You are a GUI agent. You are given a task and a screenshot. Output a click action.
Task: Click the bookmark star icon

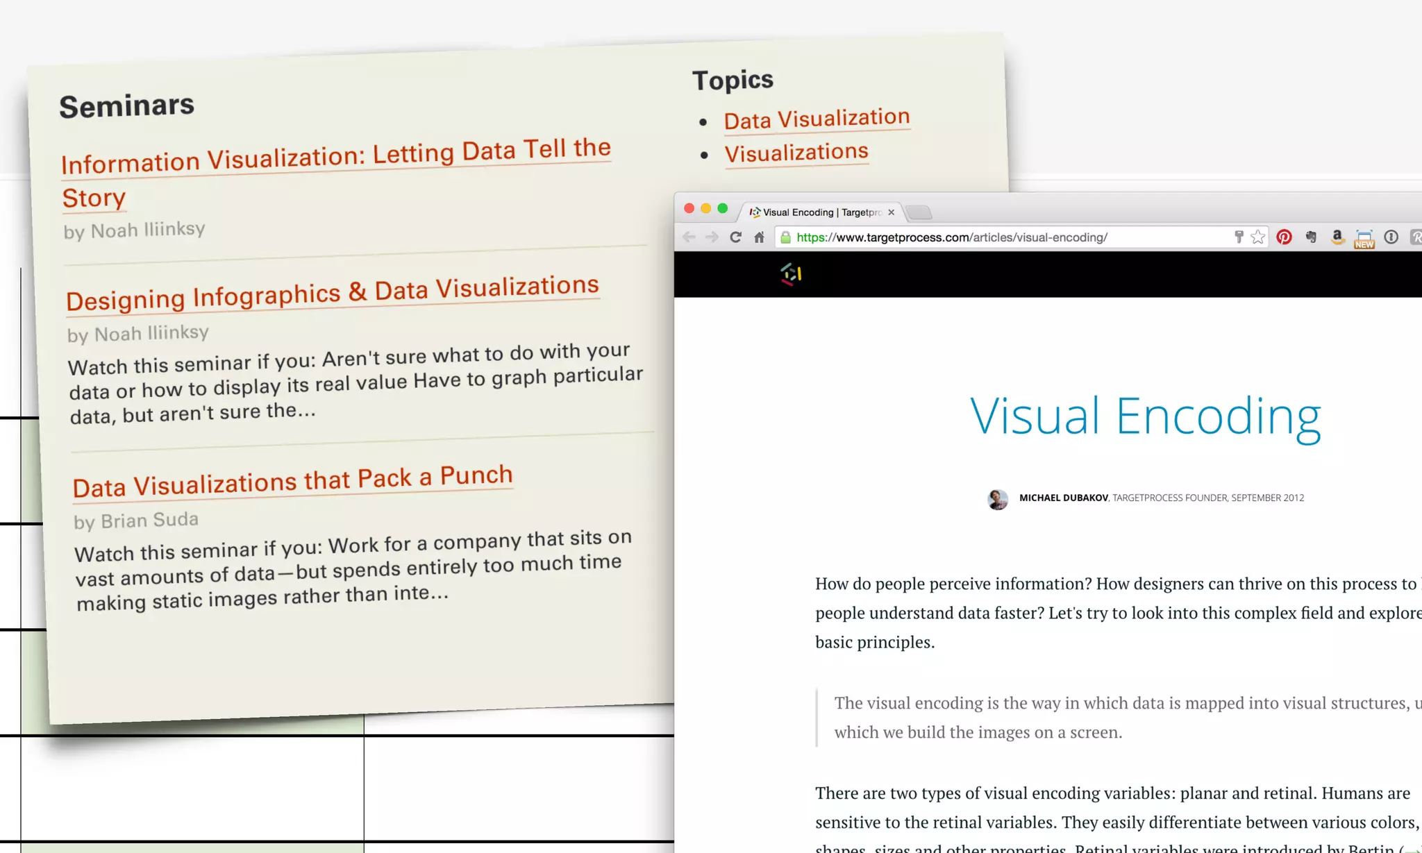1258,237
